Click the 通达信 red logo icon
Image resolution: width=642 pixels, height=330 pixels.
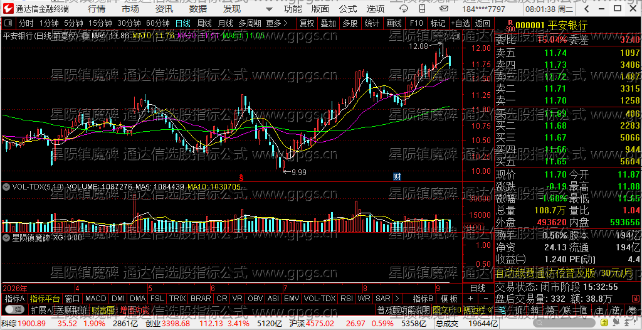point(8,9)
